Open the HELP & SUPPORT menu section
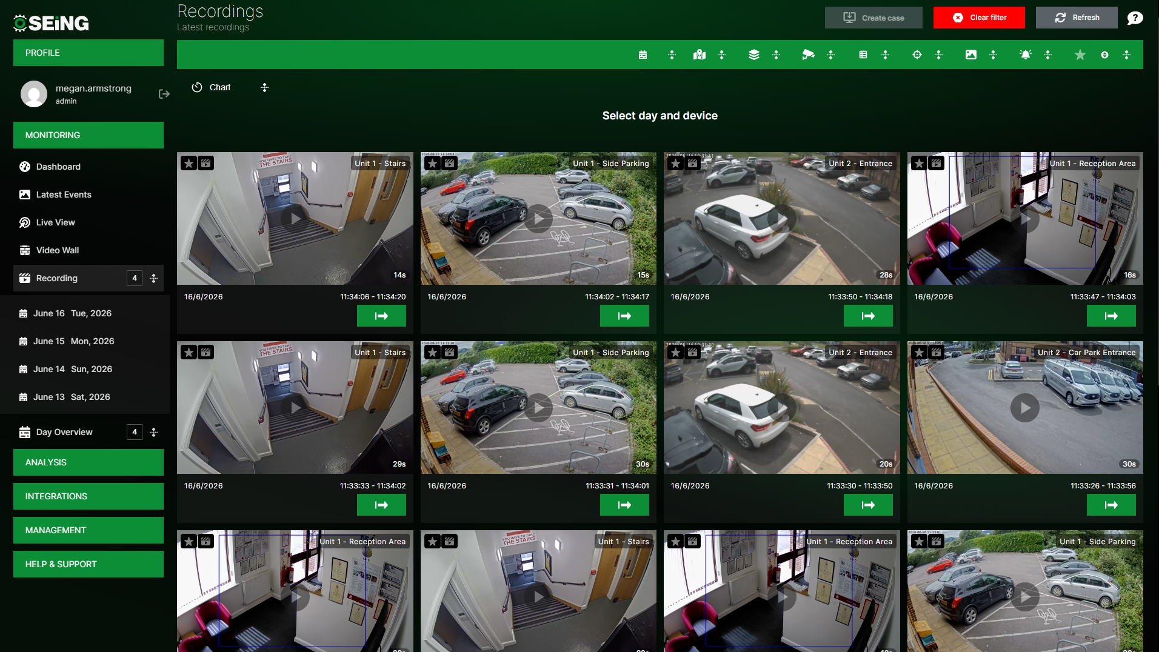 pos(89,564)
